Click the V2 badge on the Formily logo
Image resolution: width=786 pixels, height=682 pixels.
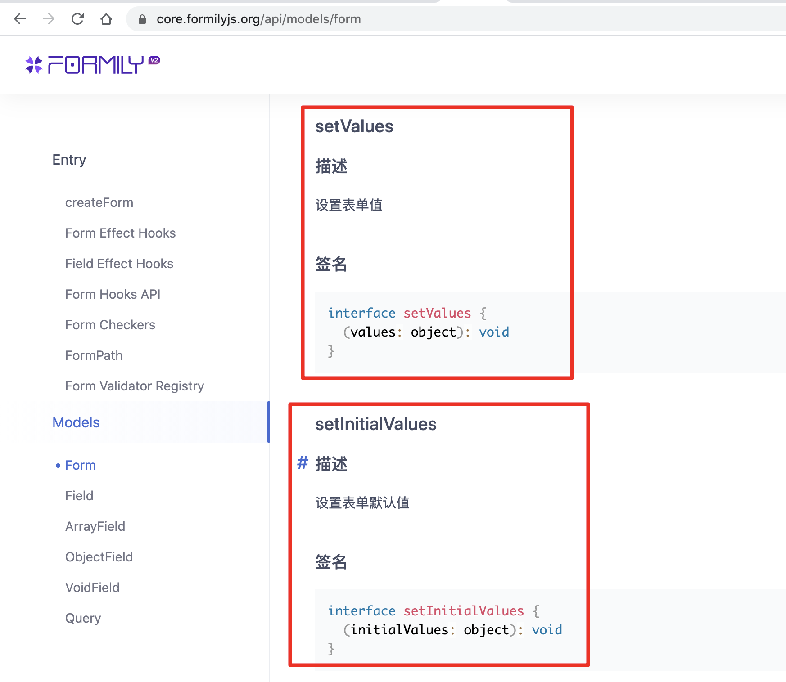tap(154, 60)
